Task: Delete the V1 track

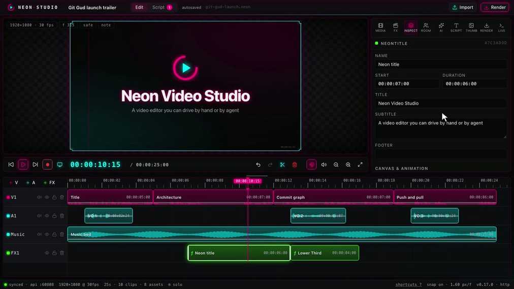Action: click(x=62, y=197)
